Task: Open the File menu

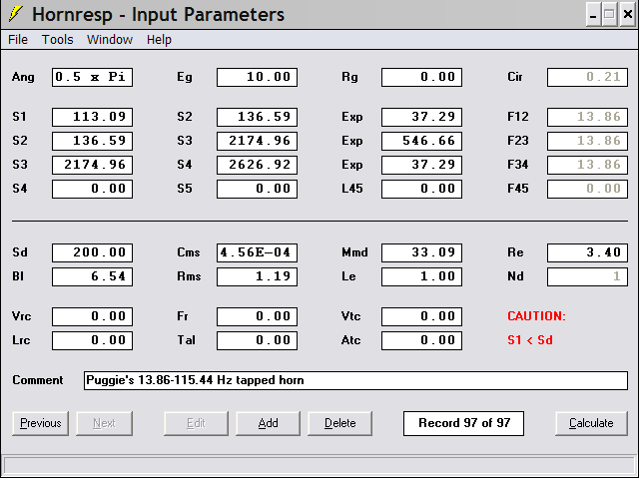Action: click(x=18, y=40)
